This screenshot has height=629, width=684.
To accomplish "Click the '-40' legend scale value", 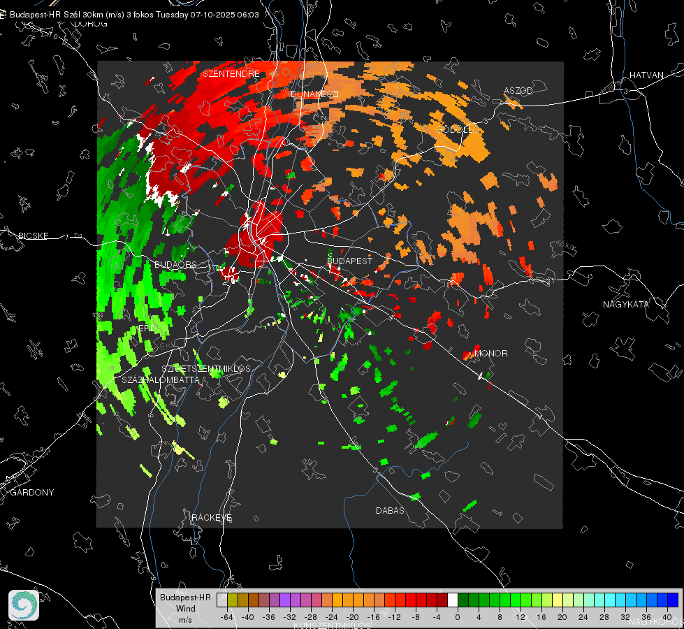I will coord(248,617).
